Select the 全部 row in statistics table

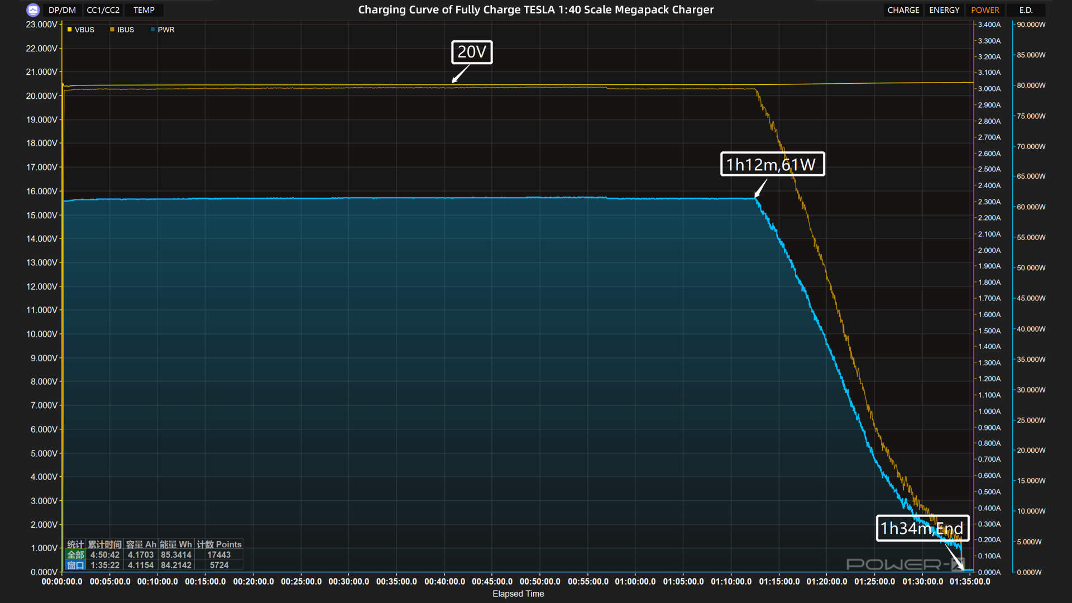point(75,555)
